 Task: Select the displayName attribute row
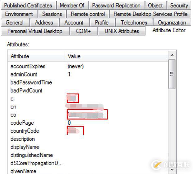88,147
